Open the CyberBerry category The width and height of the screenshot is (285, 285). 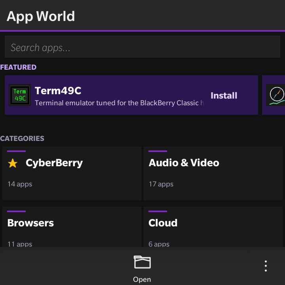72,173
